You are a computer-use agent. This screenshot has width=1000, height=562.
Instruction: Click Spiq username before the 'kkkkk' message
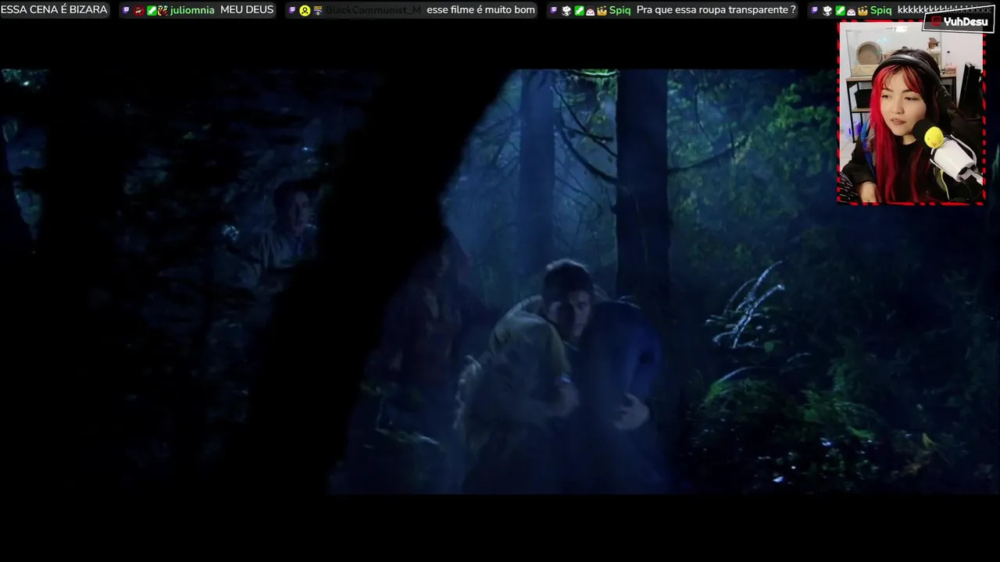pos(880,10)
